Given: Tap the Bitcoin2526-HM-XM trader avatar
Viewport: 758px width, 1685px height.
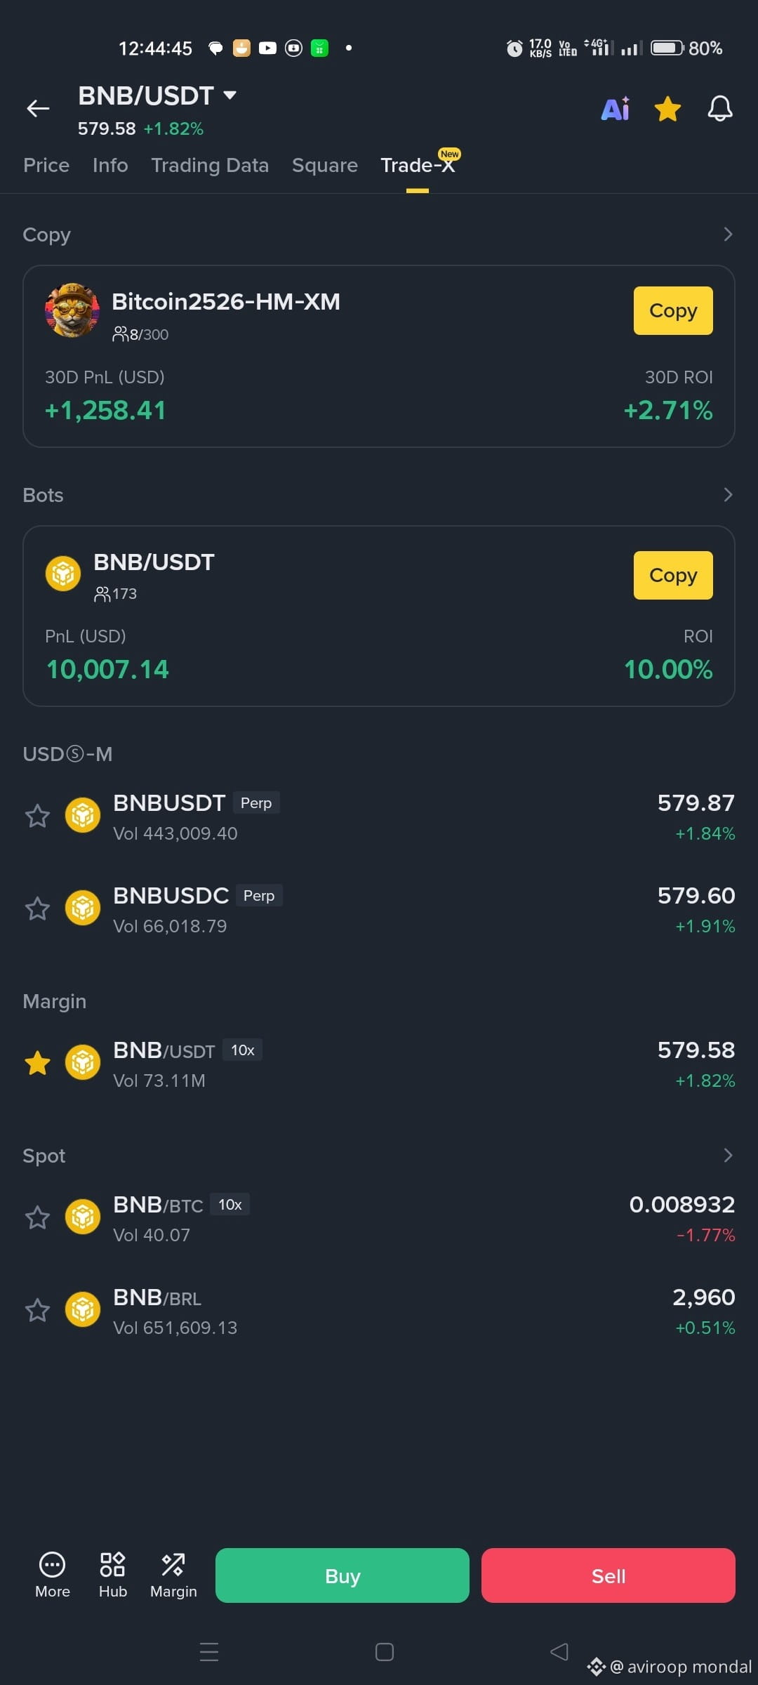Looking at the screenshot, I should click(72, 310).
